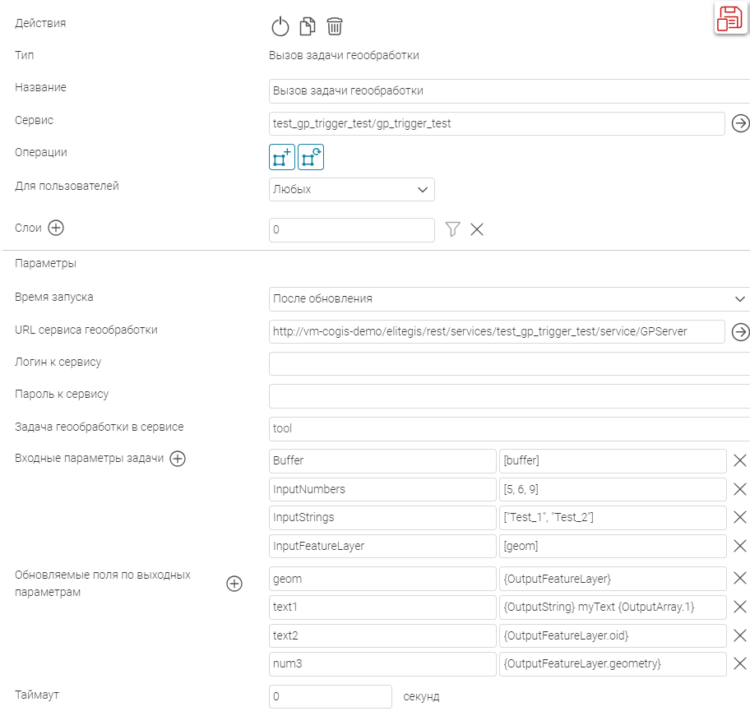Viewport: 750px width, 716px height.
Task: Toggle the create-feature operation icon
Action: coord(282,157)
